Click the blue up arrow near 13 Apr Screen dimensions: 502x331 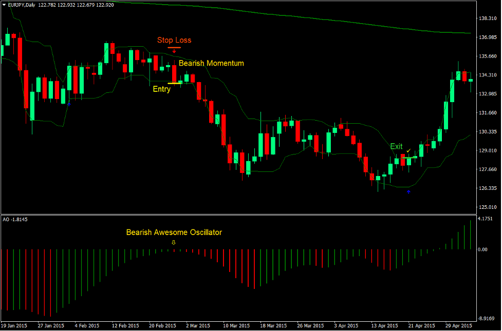point(408,191)
